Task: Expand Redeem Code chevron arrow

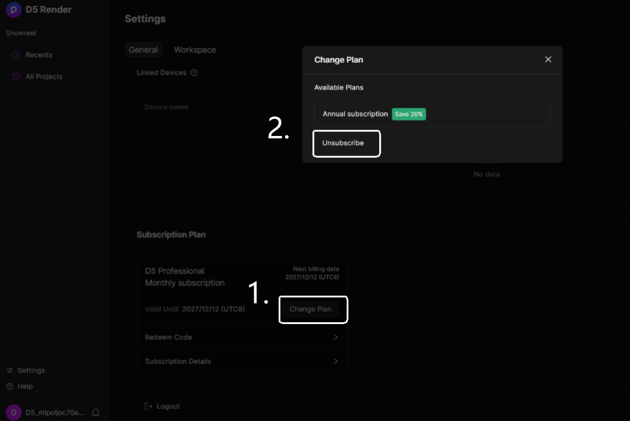Action: (336, 338)
